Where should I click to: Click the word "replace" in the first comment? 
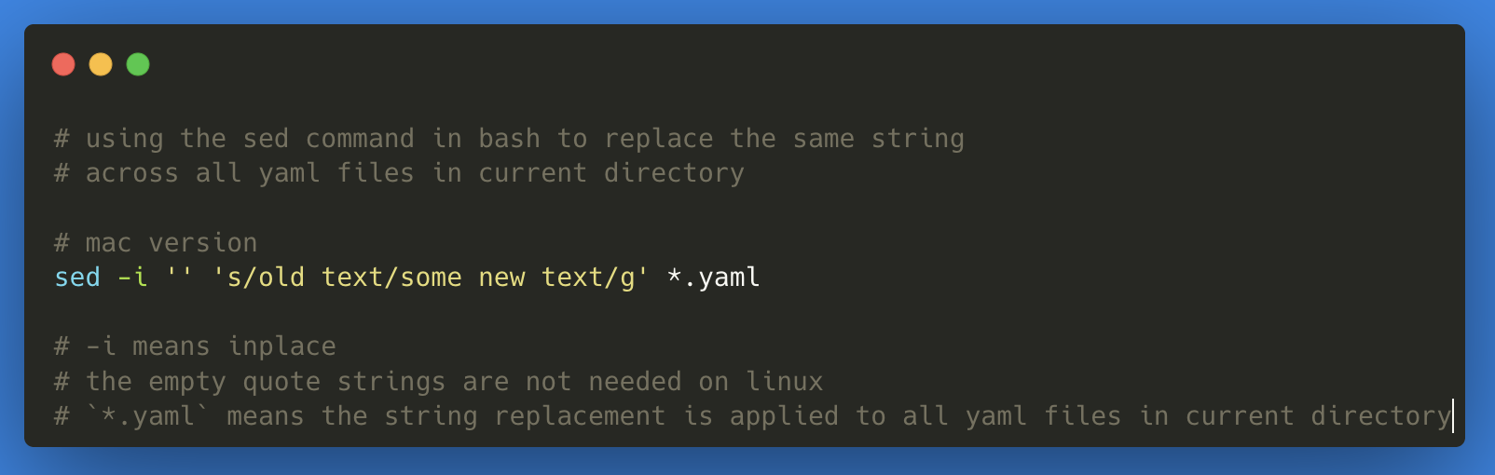(658, 139)
